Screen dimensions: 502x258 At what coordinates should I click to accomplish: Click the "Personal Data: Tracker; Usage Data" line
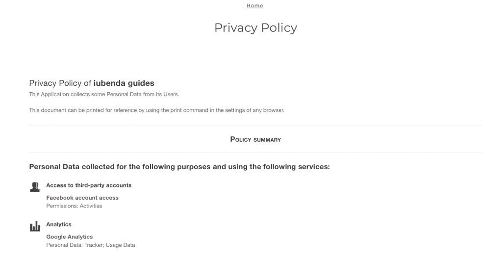click(91, 245)
